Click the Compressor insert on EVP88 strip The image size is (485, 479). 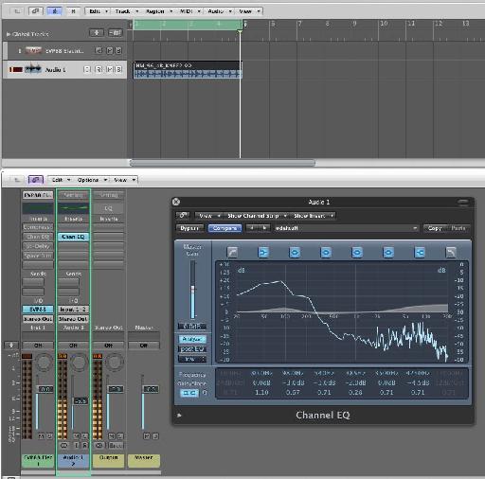[38, 227]
